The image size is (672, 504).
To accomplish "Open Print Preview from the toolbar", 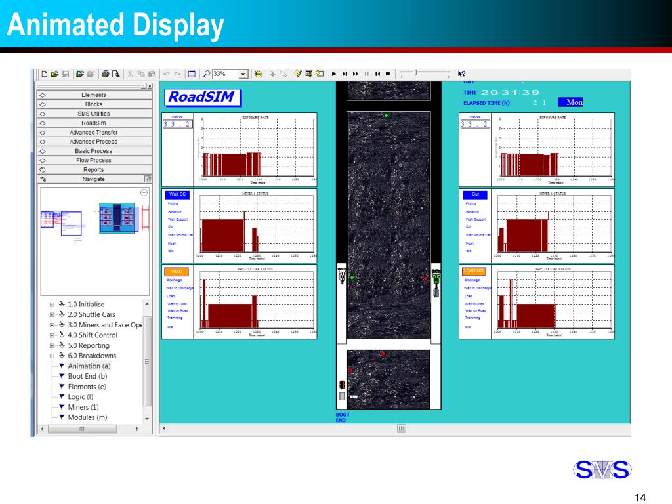I will click(x=116, y=74).
